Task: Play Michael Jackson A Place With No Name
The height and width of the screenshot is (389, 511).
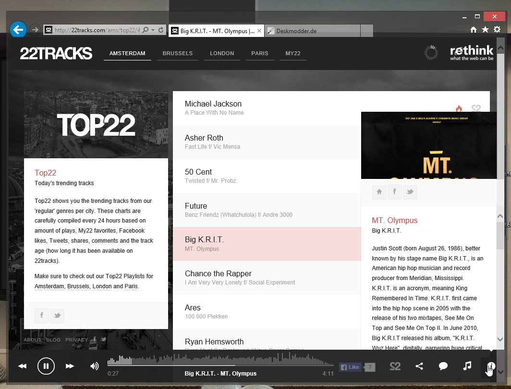Action: 267,108
